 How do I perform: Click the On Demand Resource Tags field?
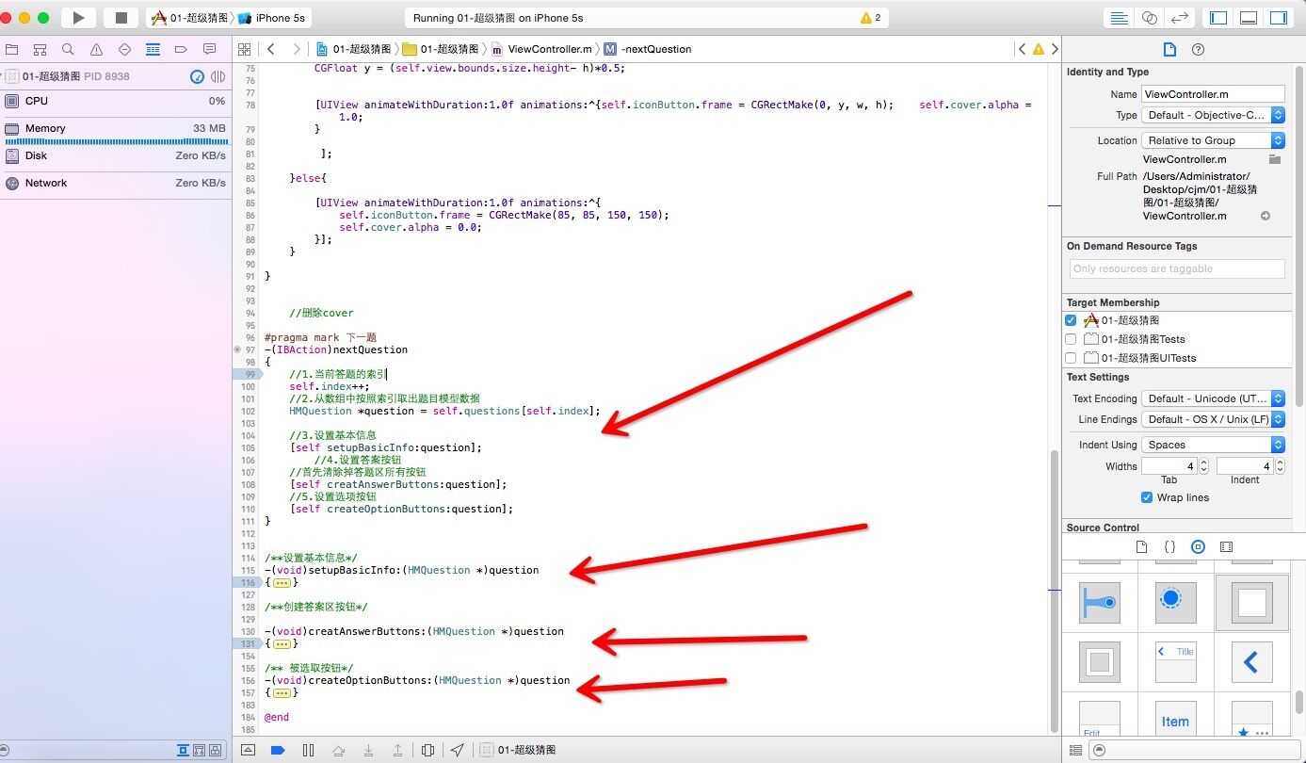[x=1177, y=268]
